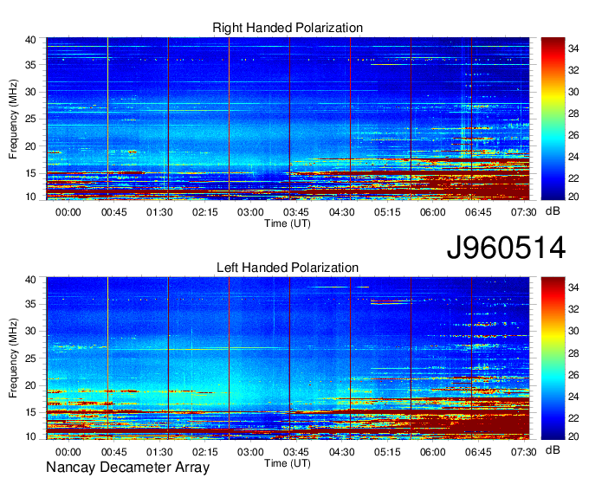Click the 'dB' unit label of Left Handed colorbar

(553, 449)
